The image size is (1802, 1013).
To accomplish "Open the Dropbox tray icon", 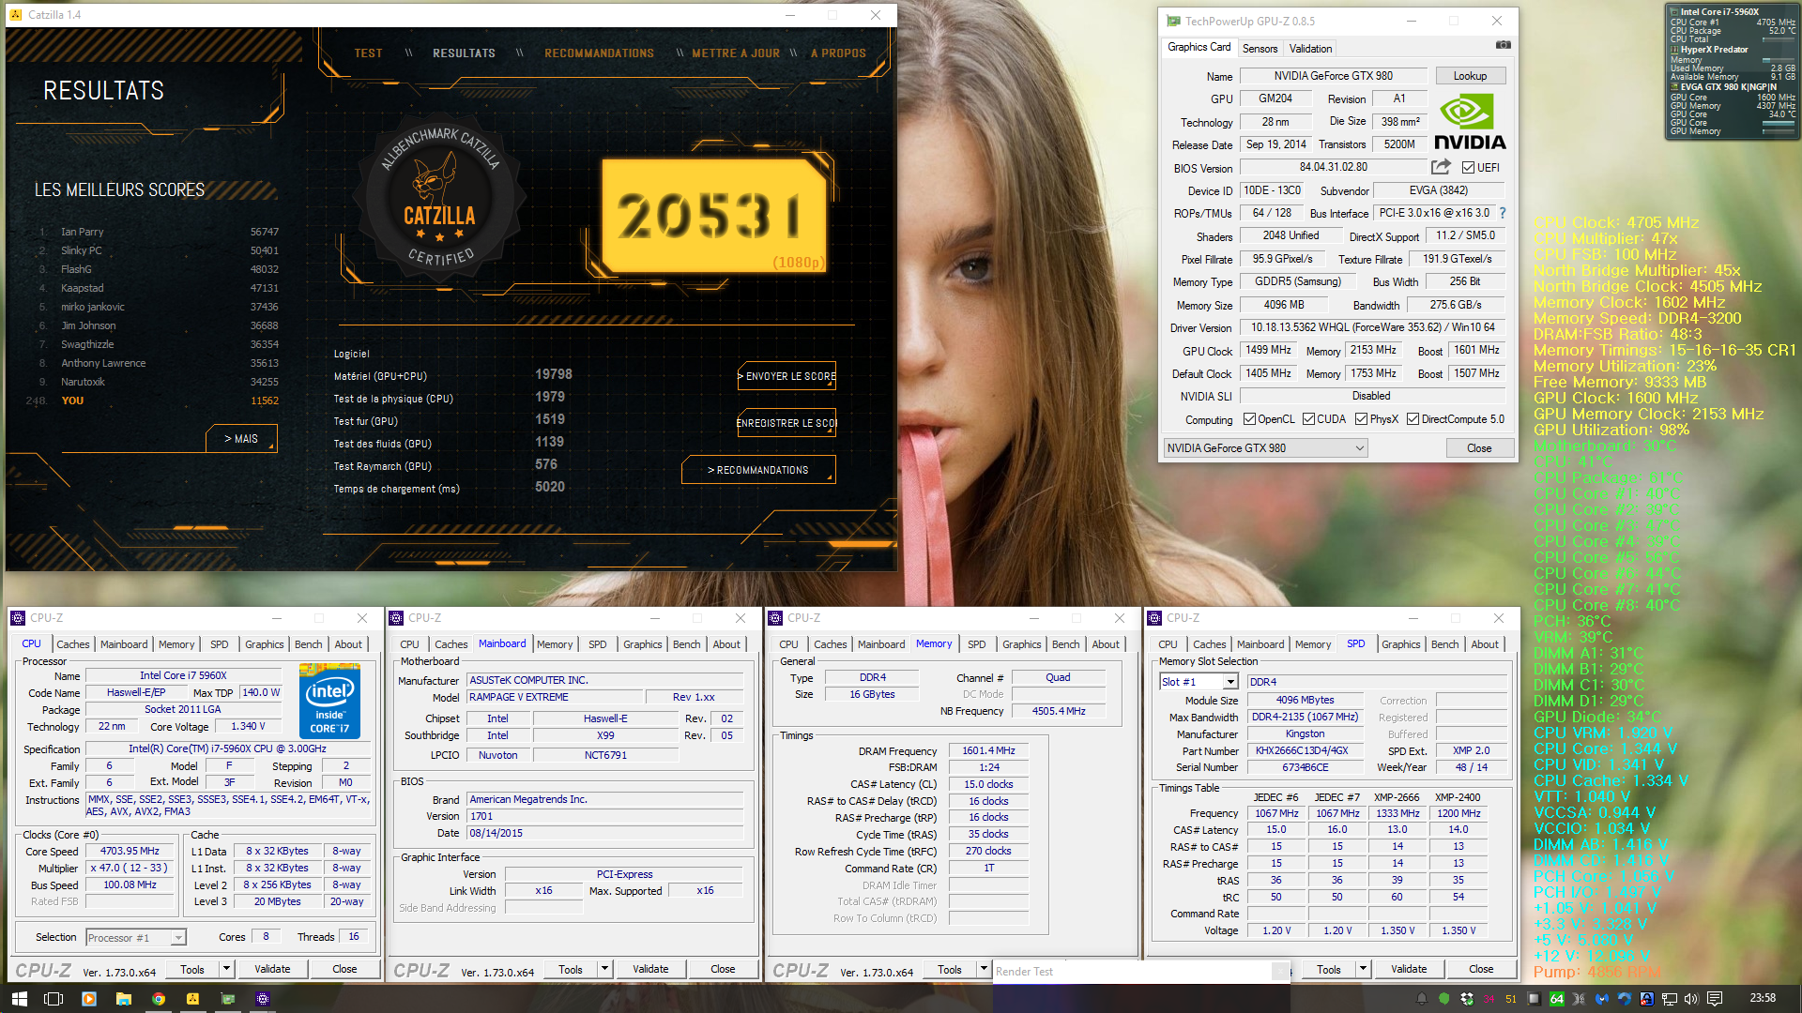I will click(1466, 999).
